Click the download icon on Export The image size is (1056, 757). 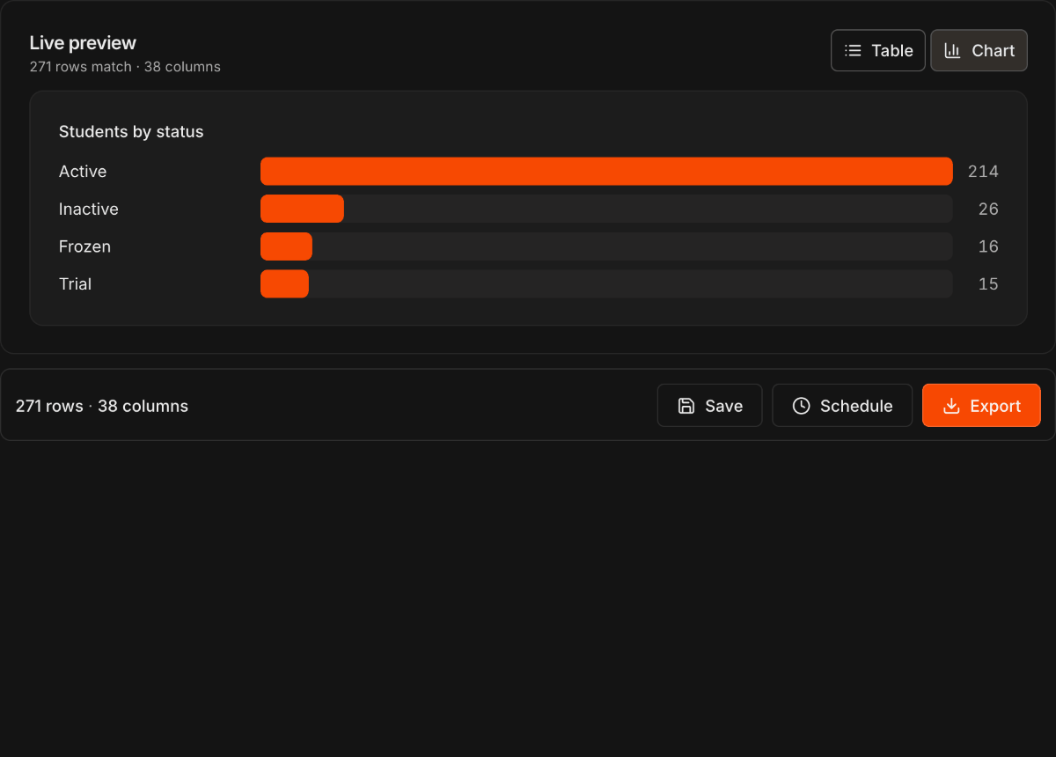[951, 406]
